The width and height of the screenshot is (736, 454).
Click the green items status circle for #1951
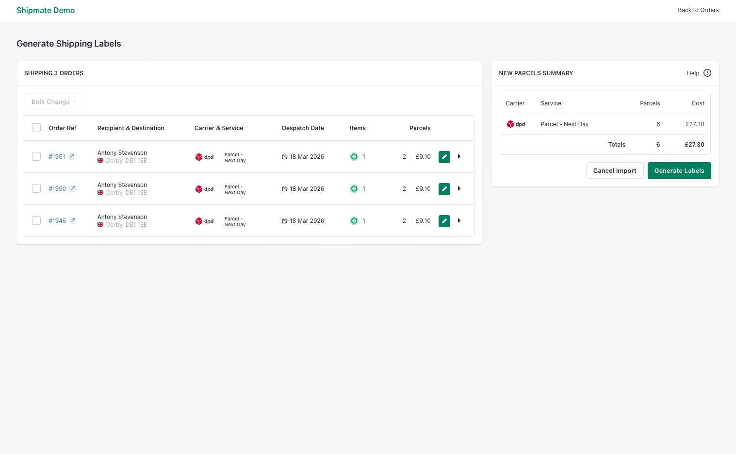pos(354,156)
